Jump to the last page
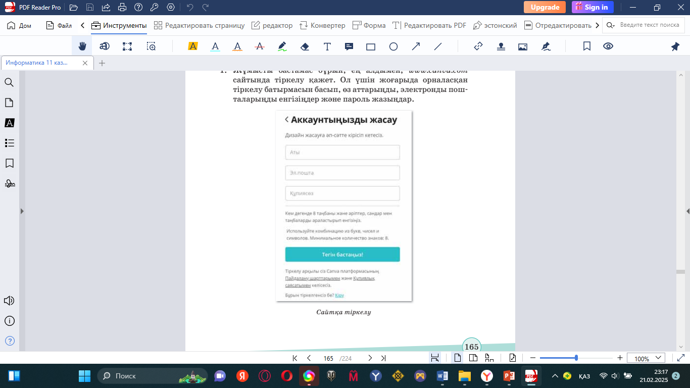Viewport: 690px width, 388px height. point(383,358)
